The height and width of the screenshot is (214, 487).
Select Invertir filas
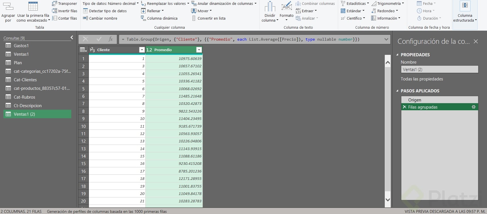click(x=64, y=11)
